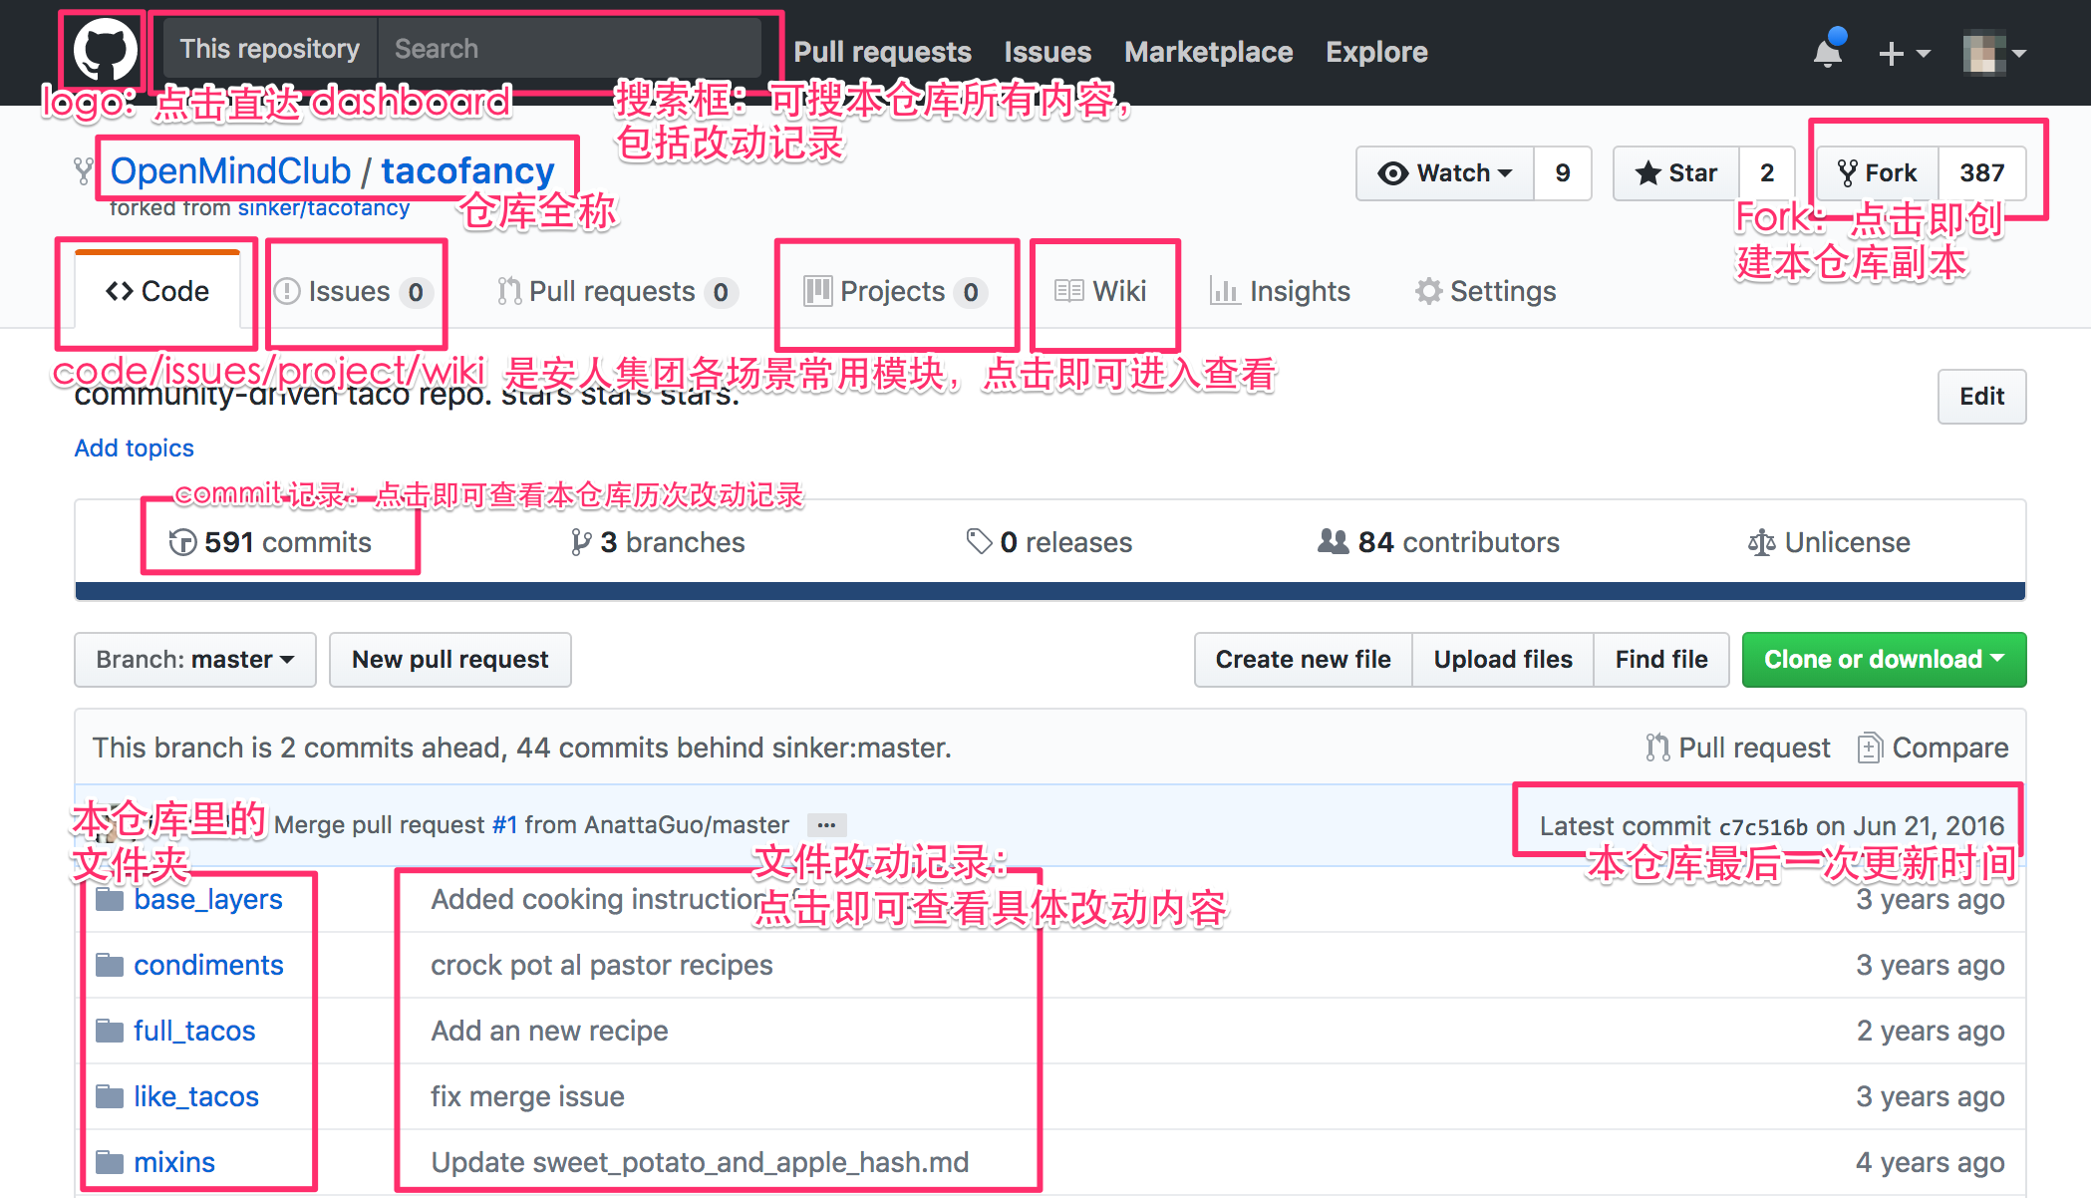The image size is (2091, 1198).
Task: Open the mixins folder
Action: click(x=174, y=1163)
